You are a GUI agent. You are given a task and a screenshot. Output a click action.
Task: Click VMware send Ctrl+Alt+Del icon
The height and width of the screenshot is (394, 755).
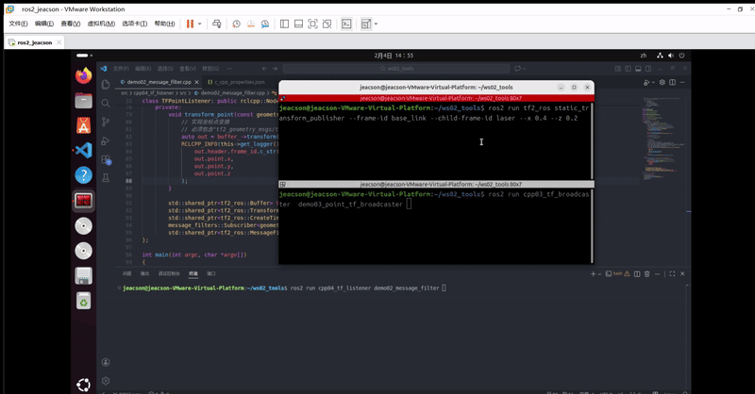(x=217, y=24)
